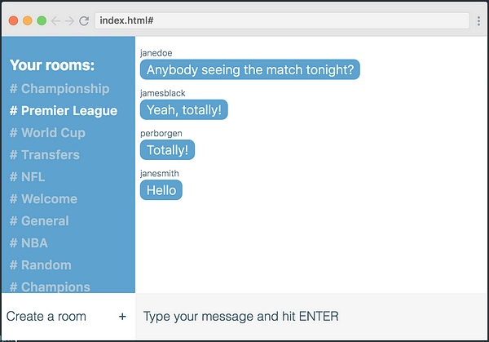Click the browser back arrow
The height and width of the screenshot is (342, 489).
click(x=55, y=21)
